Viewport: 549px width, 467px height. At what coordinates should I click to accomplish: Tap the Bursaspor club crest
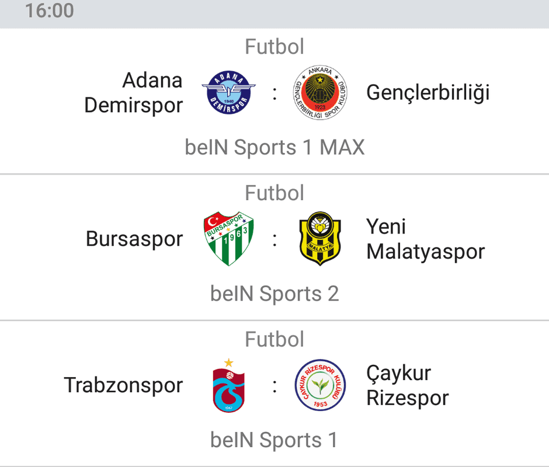(x=228, y=239)
